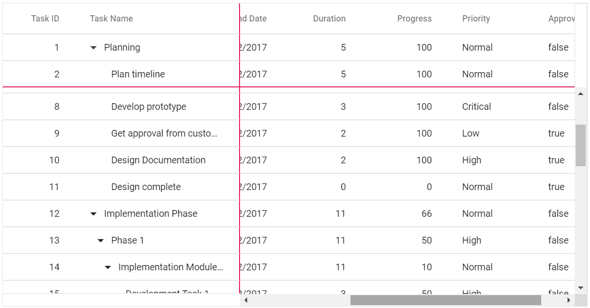Click the vertical scrollbar thumb
The image size is (590, 308).
tap(580, 145)
